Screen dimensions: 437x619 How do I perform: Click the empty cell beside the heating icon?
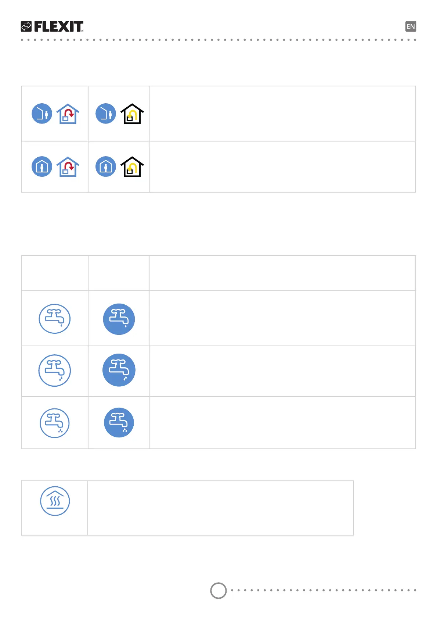[x=220, y=508]
